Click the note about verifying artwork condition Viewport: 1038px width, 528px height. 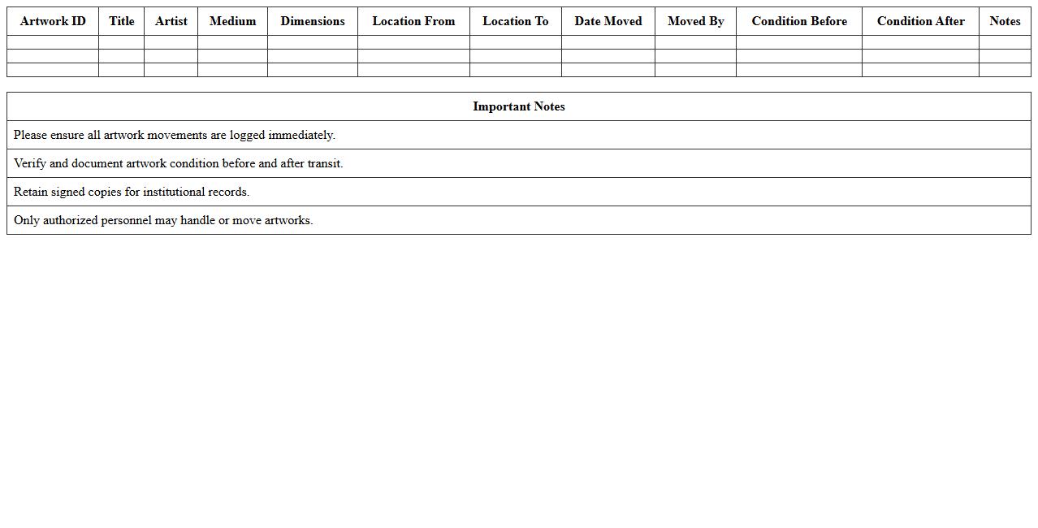[x=179, y=163]
